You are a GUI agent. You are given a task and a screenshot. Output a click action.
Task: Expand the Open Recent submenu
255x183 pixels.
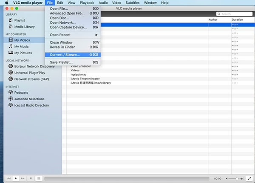pos(73,35)
